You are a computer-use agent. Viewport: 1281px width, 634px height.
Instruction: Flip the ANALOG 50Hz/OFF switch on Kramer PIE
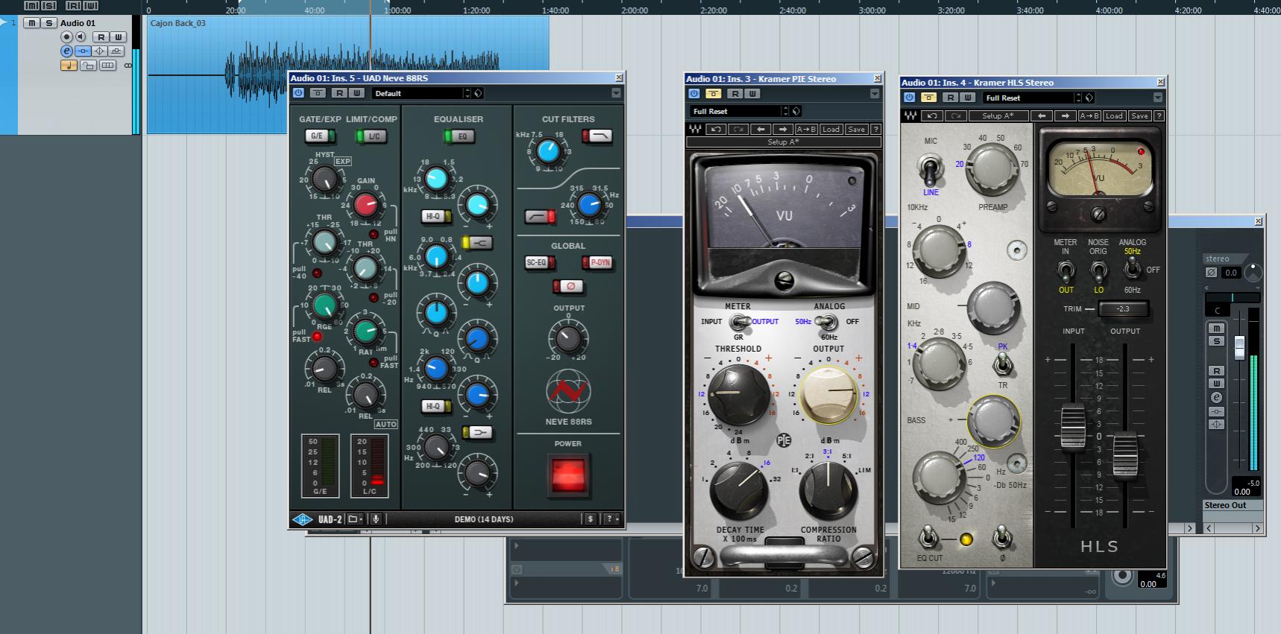coord(826,322)
